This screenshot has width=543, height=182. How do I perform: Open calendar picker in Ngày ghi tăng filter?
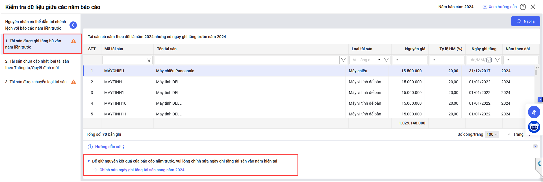[489, 60]
